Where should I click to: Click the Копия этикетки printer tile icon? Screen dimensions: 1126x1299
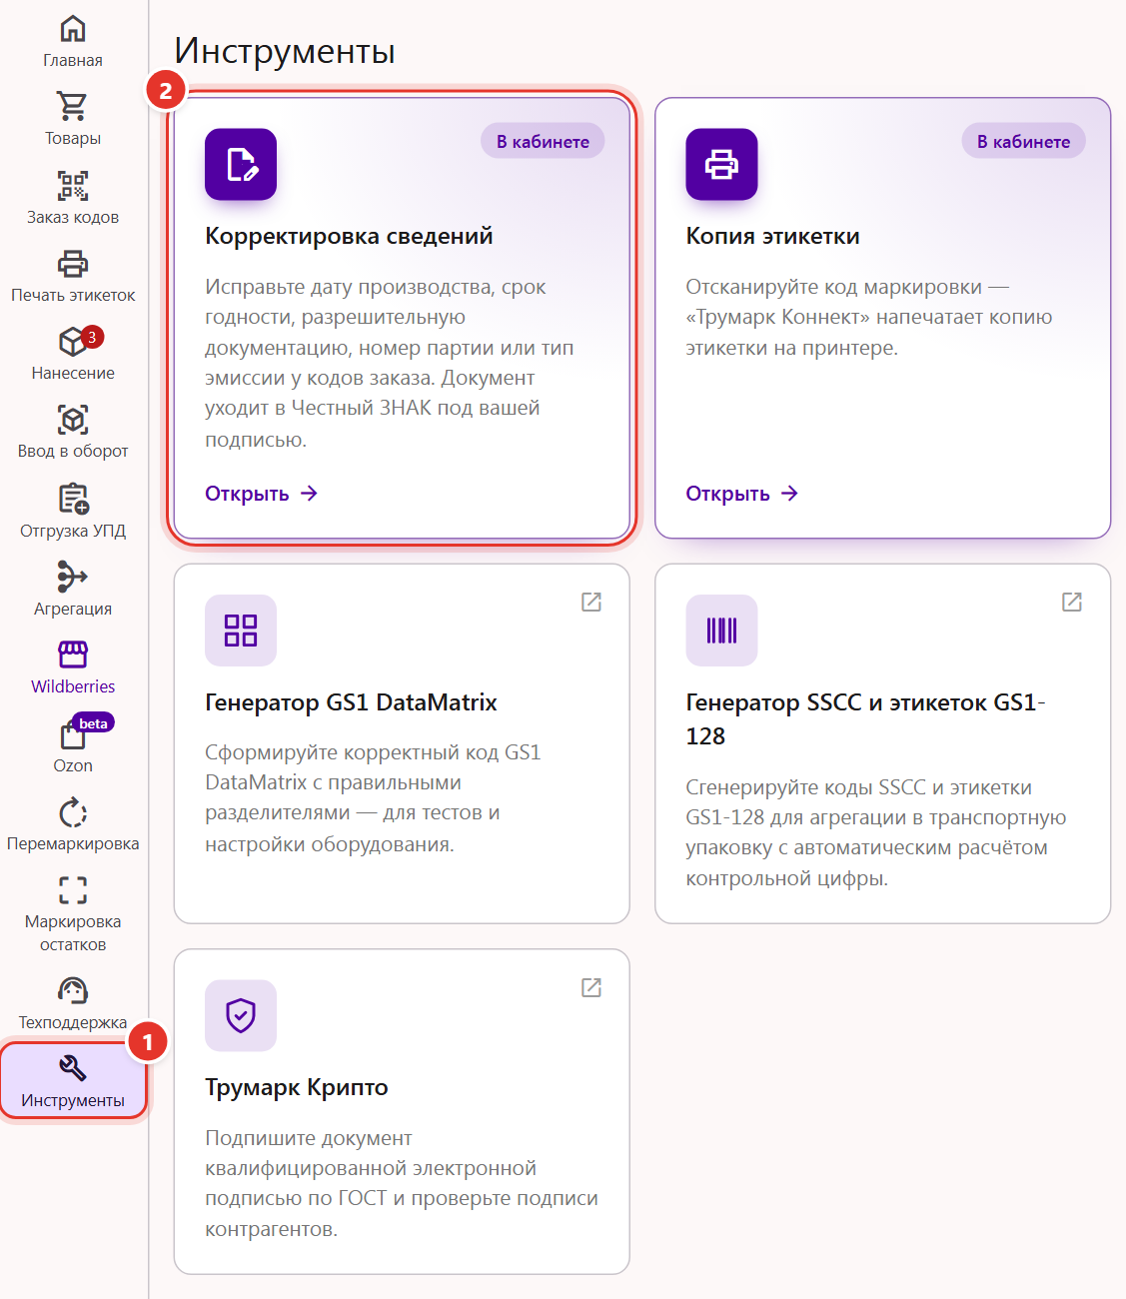721,164
